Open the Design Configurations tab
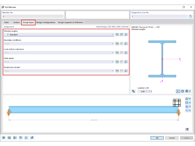This screenshot has width=195, height=146. pyautogui.click(x=46, y=22)
